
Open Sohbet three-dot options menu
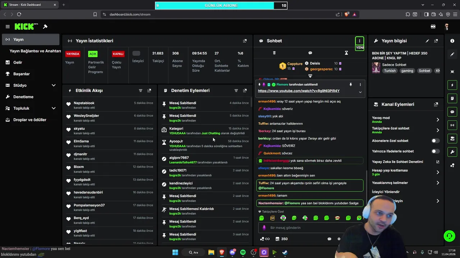359,41
